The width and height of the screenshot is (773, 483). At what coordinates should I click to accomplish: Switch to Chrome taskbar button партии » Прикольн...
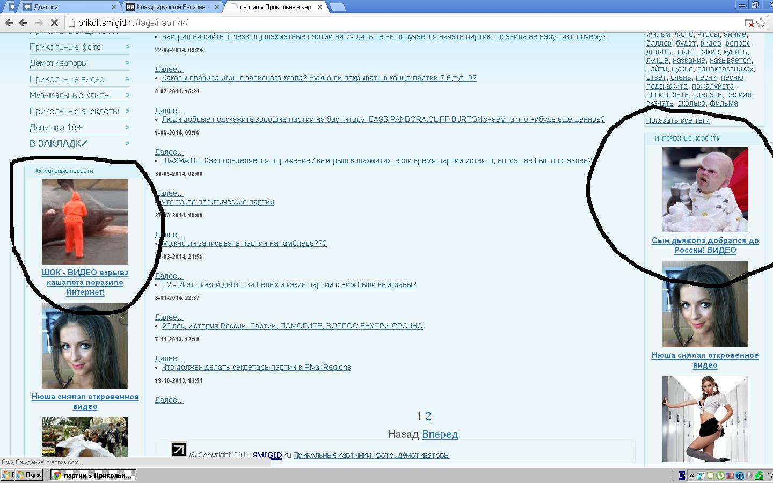tap(93, 475)
